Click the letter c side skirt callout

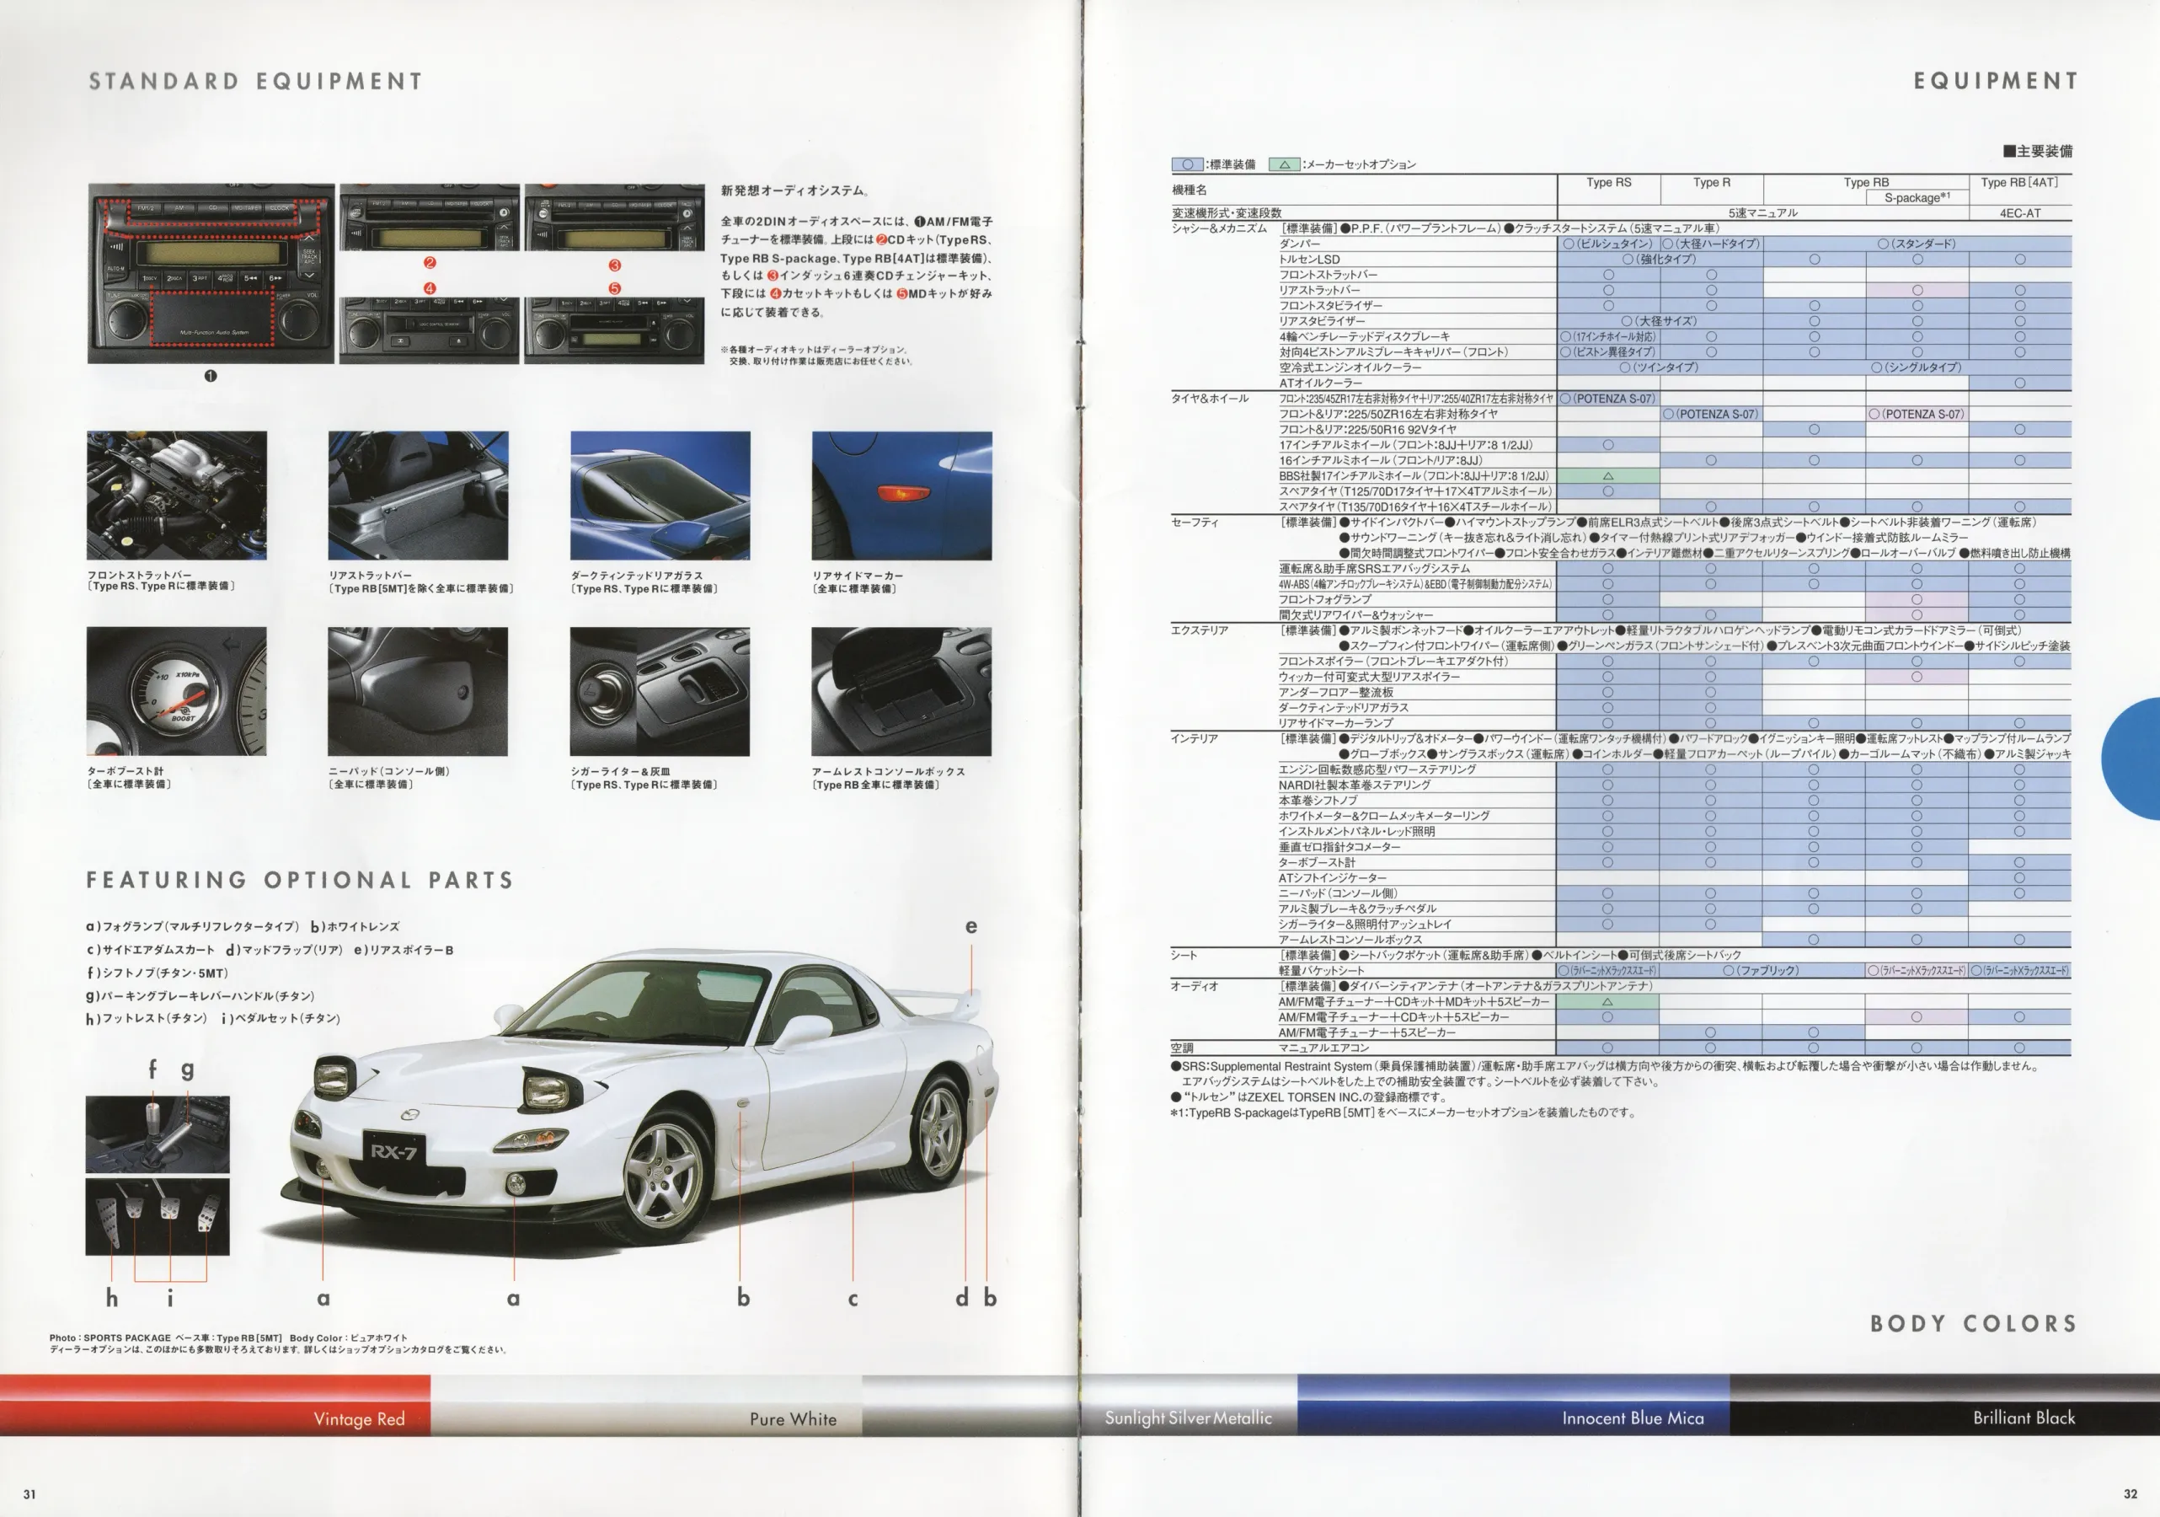(x=853, y=1300)
